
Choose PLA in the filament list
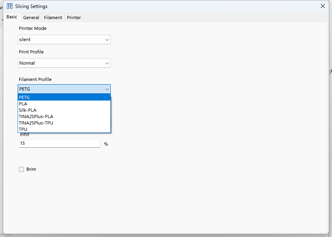(x=64, y=104)
